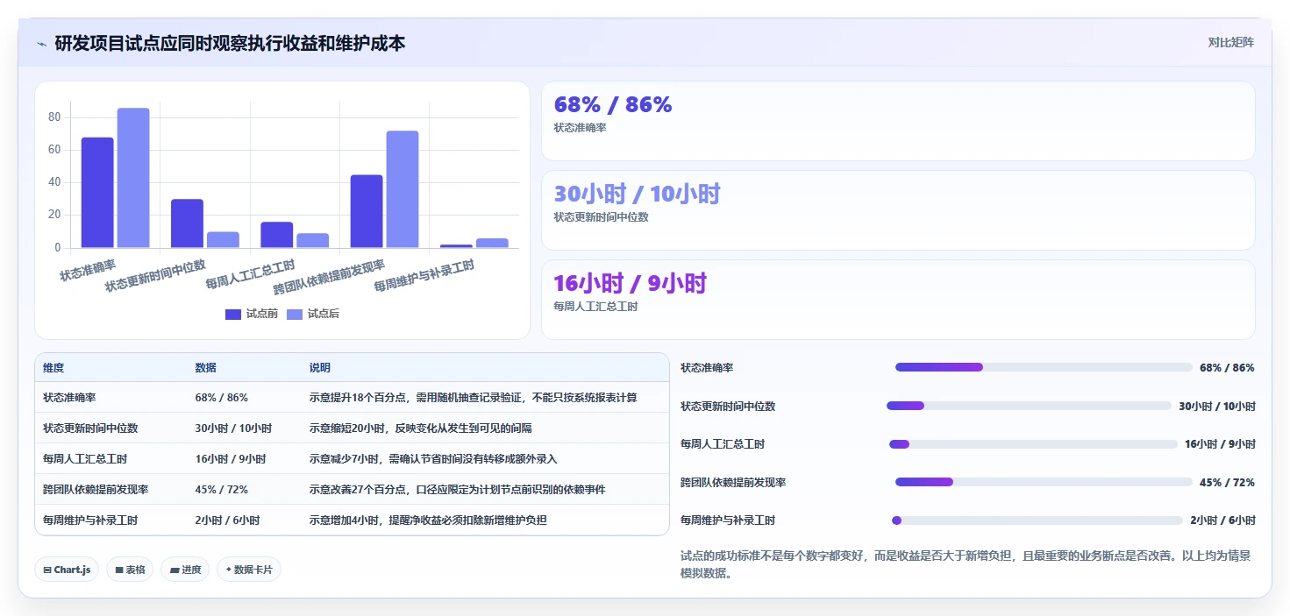Click the 2小时 / 6小时 table cell
1290x616 pixels.
click(227, 520)
